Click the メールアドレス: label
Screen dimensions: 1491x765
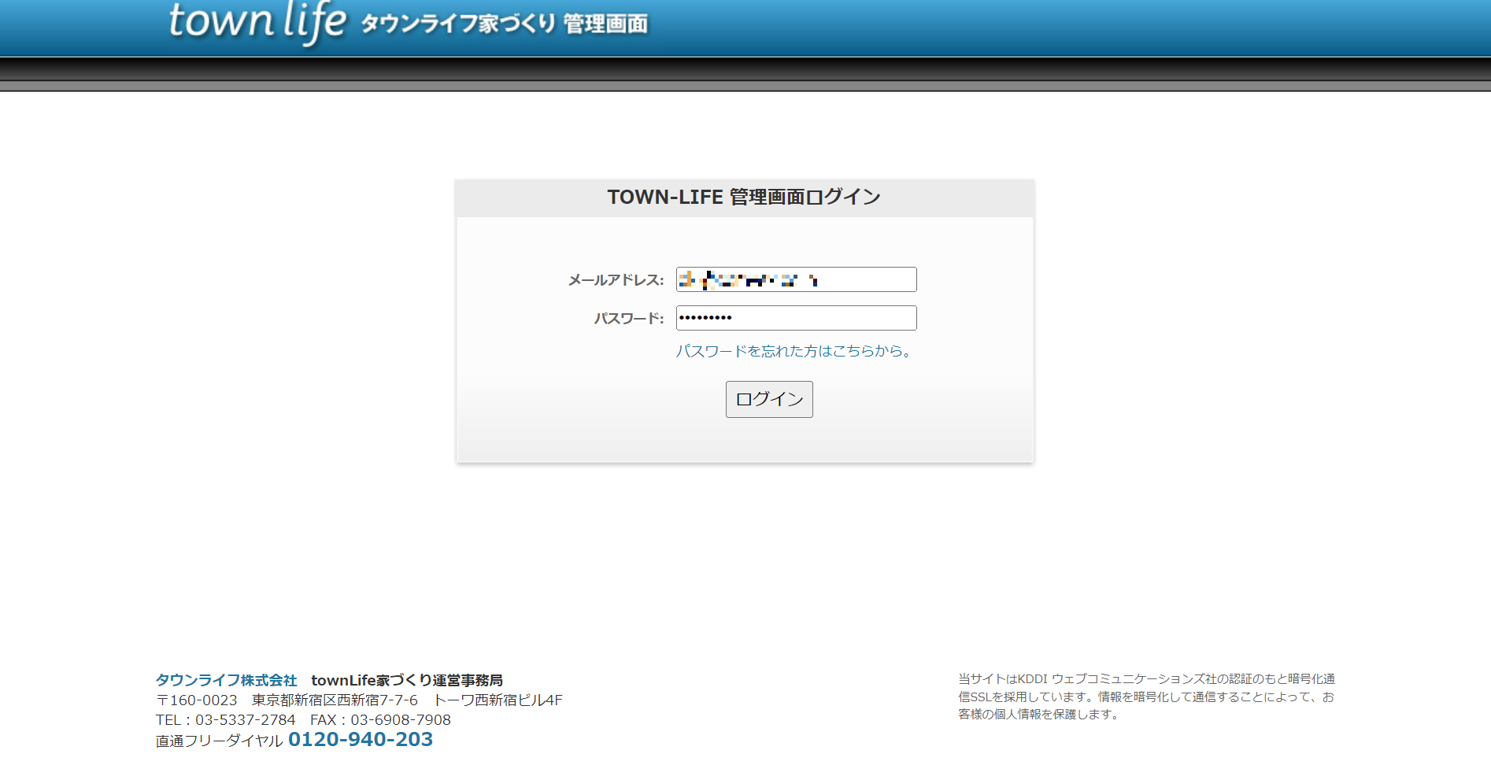(616, 280)
